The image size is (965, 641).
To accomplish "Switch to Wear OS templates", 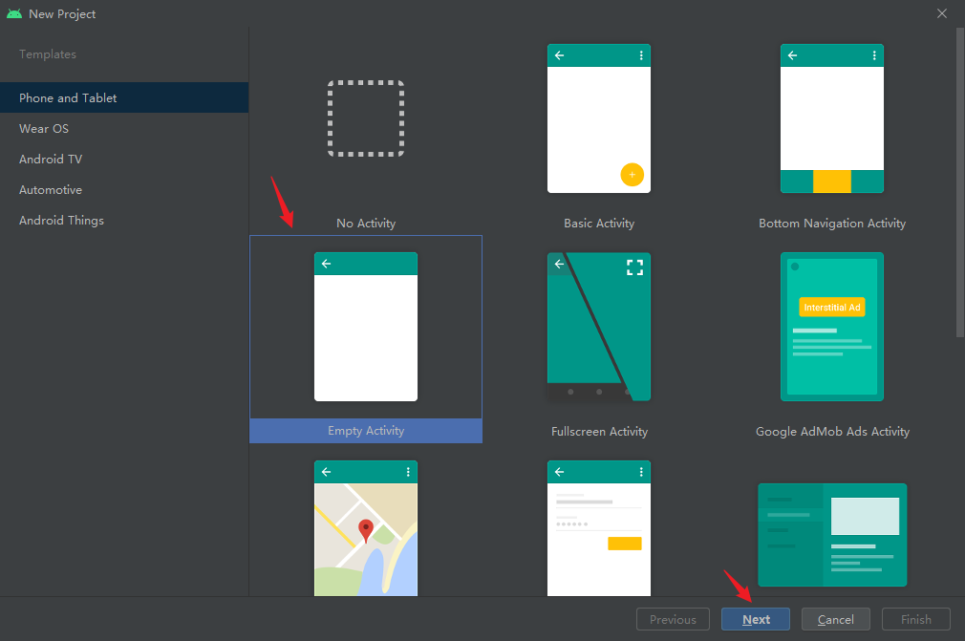I will coord(124,129).
